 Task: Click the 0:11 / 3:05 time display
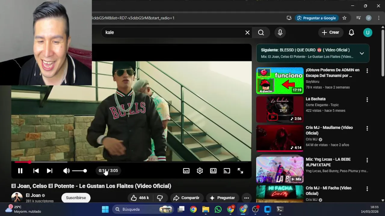pos(108,171)
